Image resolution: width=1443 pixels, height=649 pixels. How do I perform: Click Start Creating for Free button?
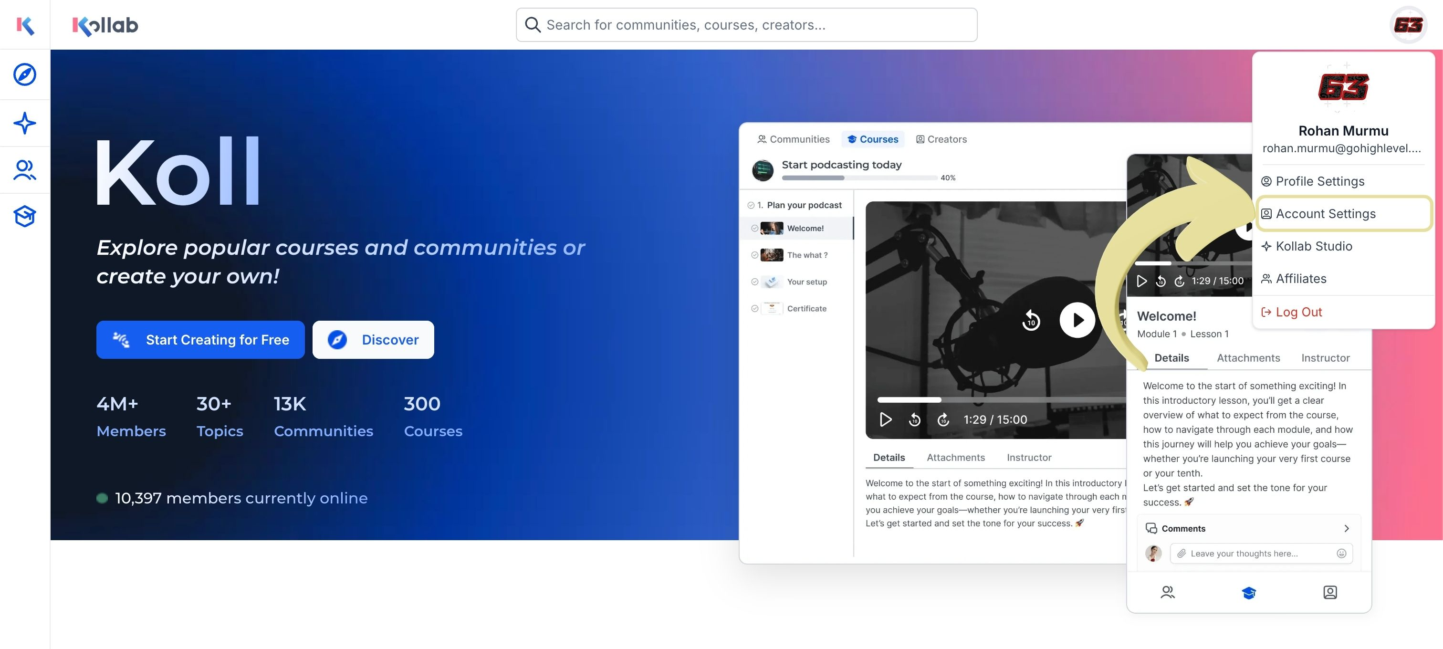[x=200, y=340]
